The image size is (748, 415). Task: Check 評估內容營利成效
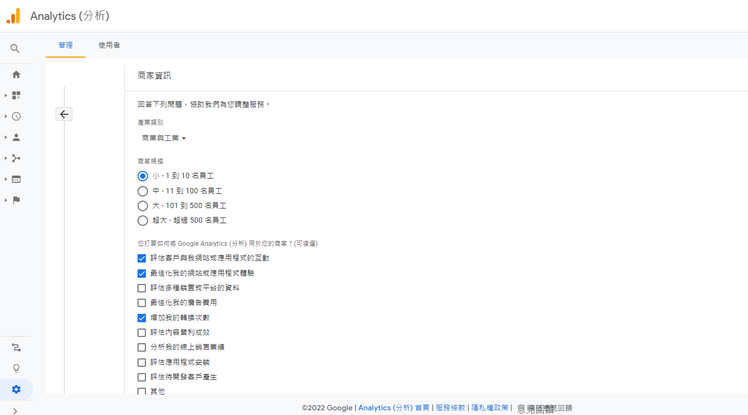tap(142, 332)
